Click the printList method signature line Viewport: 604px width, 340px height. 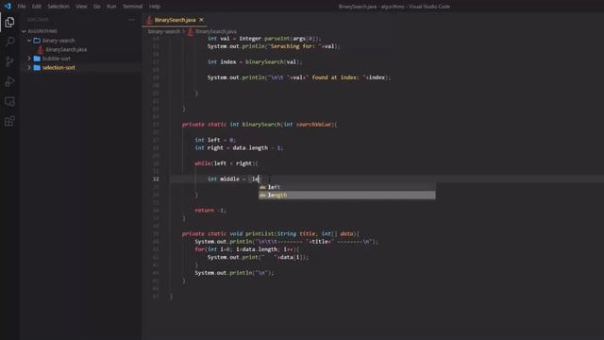pos(271,233)
